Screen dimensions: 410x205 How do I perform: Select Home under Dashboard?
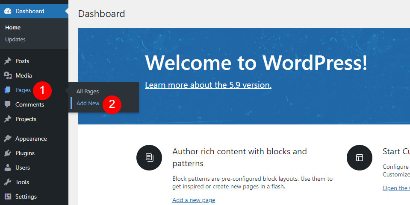tap(13, 27)
